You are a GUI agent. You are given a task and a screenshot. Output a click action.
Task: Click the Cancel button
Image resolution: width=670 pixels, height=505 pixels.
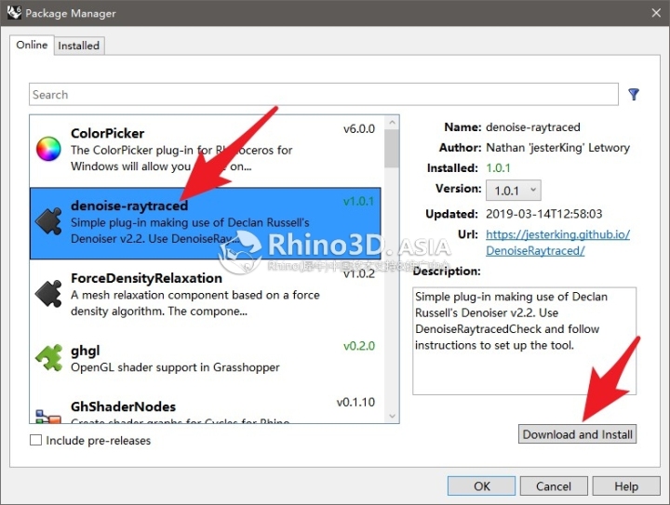tap(554, 486)
